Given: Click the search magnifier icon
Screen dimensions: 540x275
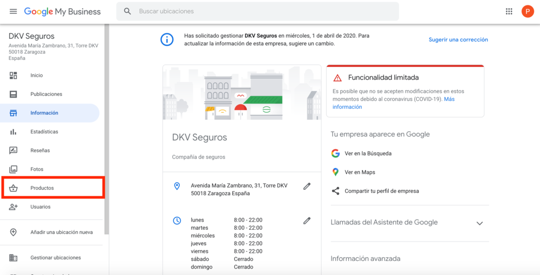Looking at the screenshot, I should (127, 11).
